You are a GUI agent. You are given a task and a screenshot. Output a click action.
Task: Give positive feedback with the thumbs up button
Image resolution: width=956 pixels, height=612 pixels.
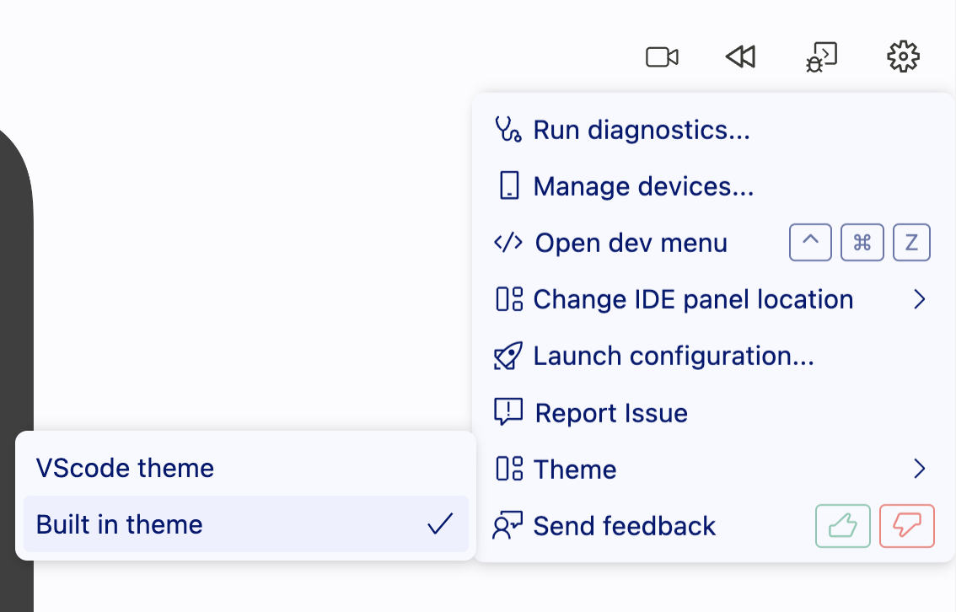tap(843, 525)
